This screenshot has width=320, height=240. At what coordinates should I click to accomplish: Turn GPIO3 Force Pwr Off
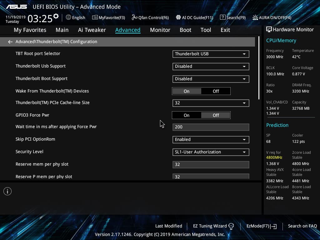[x=216, y=115]
